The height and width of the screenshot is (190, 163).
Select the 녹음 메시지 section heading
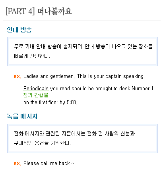(x=22, y=116)
